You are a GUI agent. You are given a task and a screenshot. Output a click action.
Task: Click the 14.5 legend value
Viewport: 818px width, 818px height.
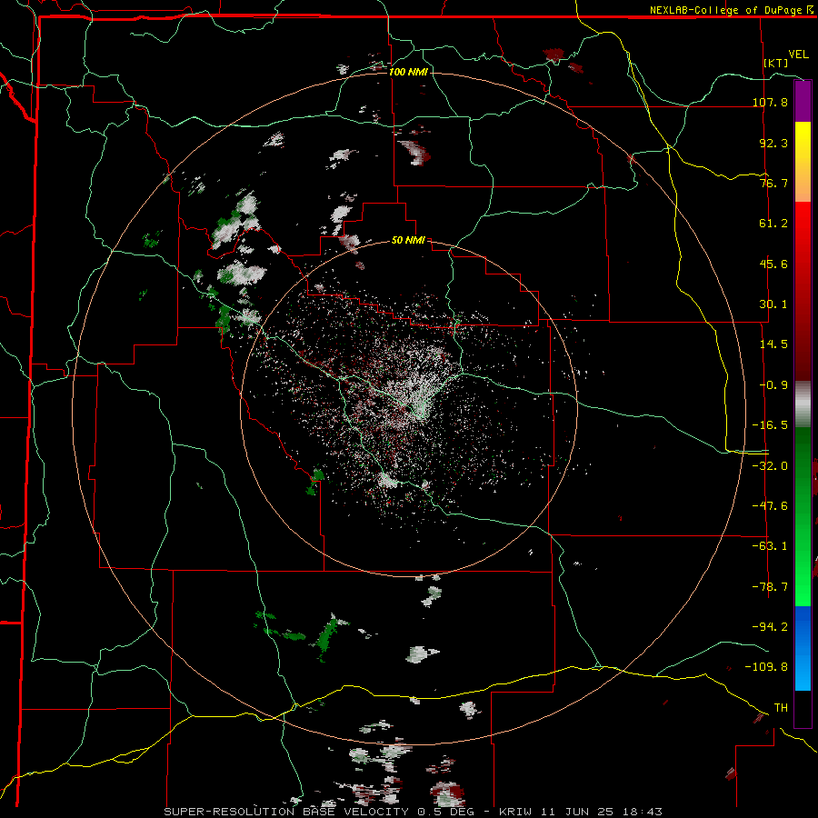click(x=773, y=344)
